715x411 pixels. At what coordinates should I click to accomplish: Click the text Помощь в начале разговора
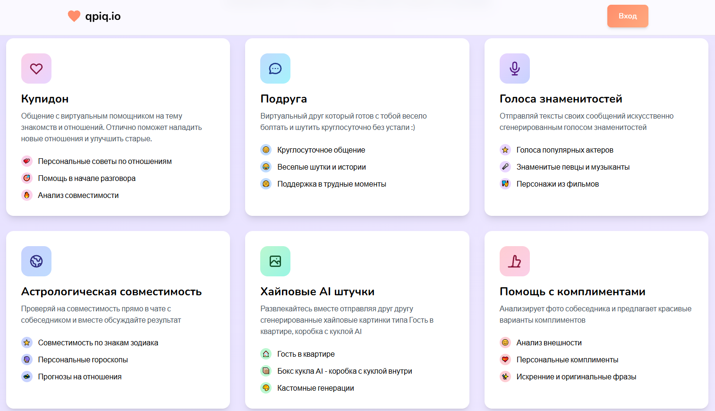pyautogui.click(x=87, y=178)
